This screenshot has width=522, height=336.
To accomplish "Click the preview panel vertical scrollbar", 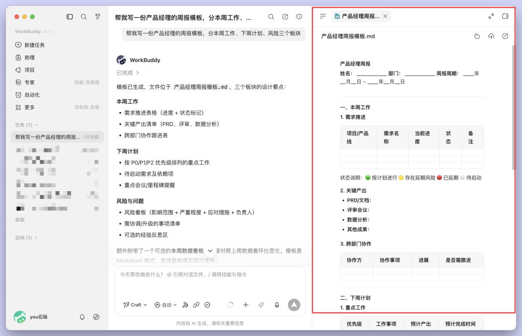I will pyautogui.click(x=513, y=107).
